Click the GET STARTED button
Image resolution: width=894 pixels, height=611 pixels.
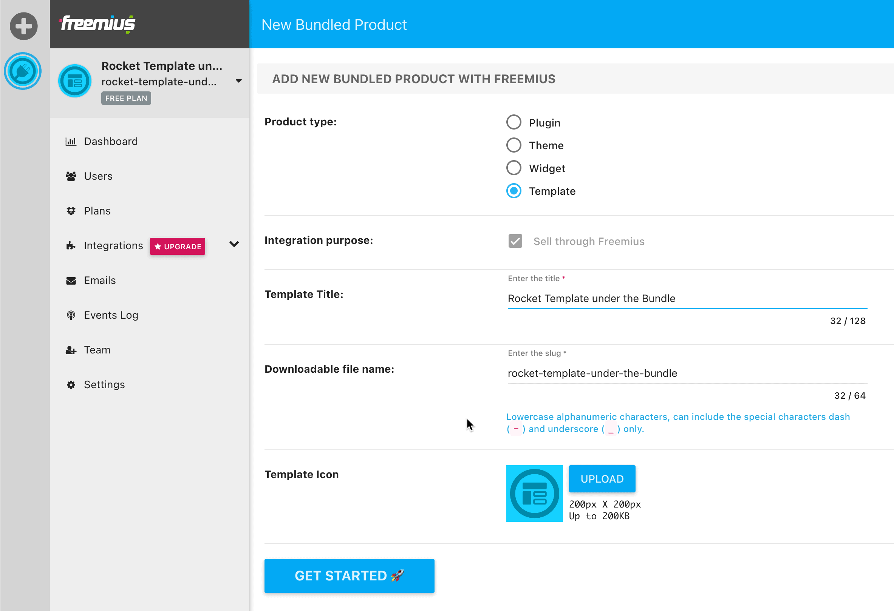pyautogui.click(x=349, y=576)
